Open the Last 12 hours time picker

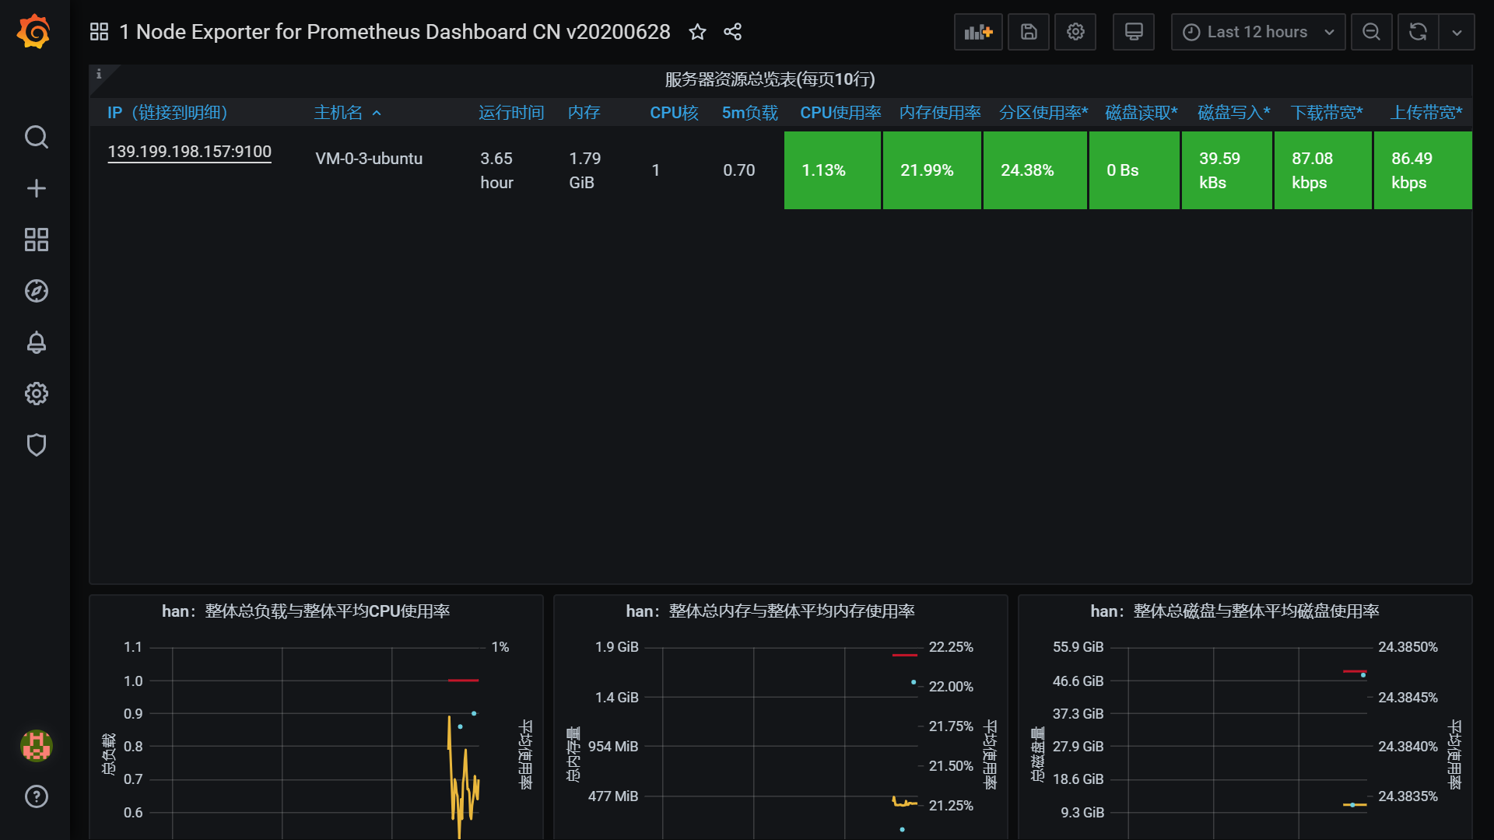point(1257,32)
